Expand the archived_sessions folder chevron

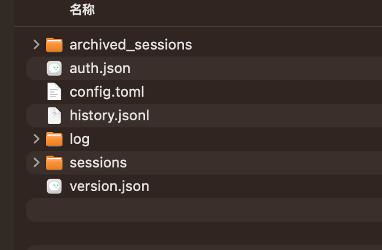(37, 45)
